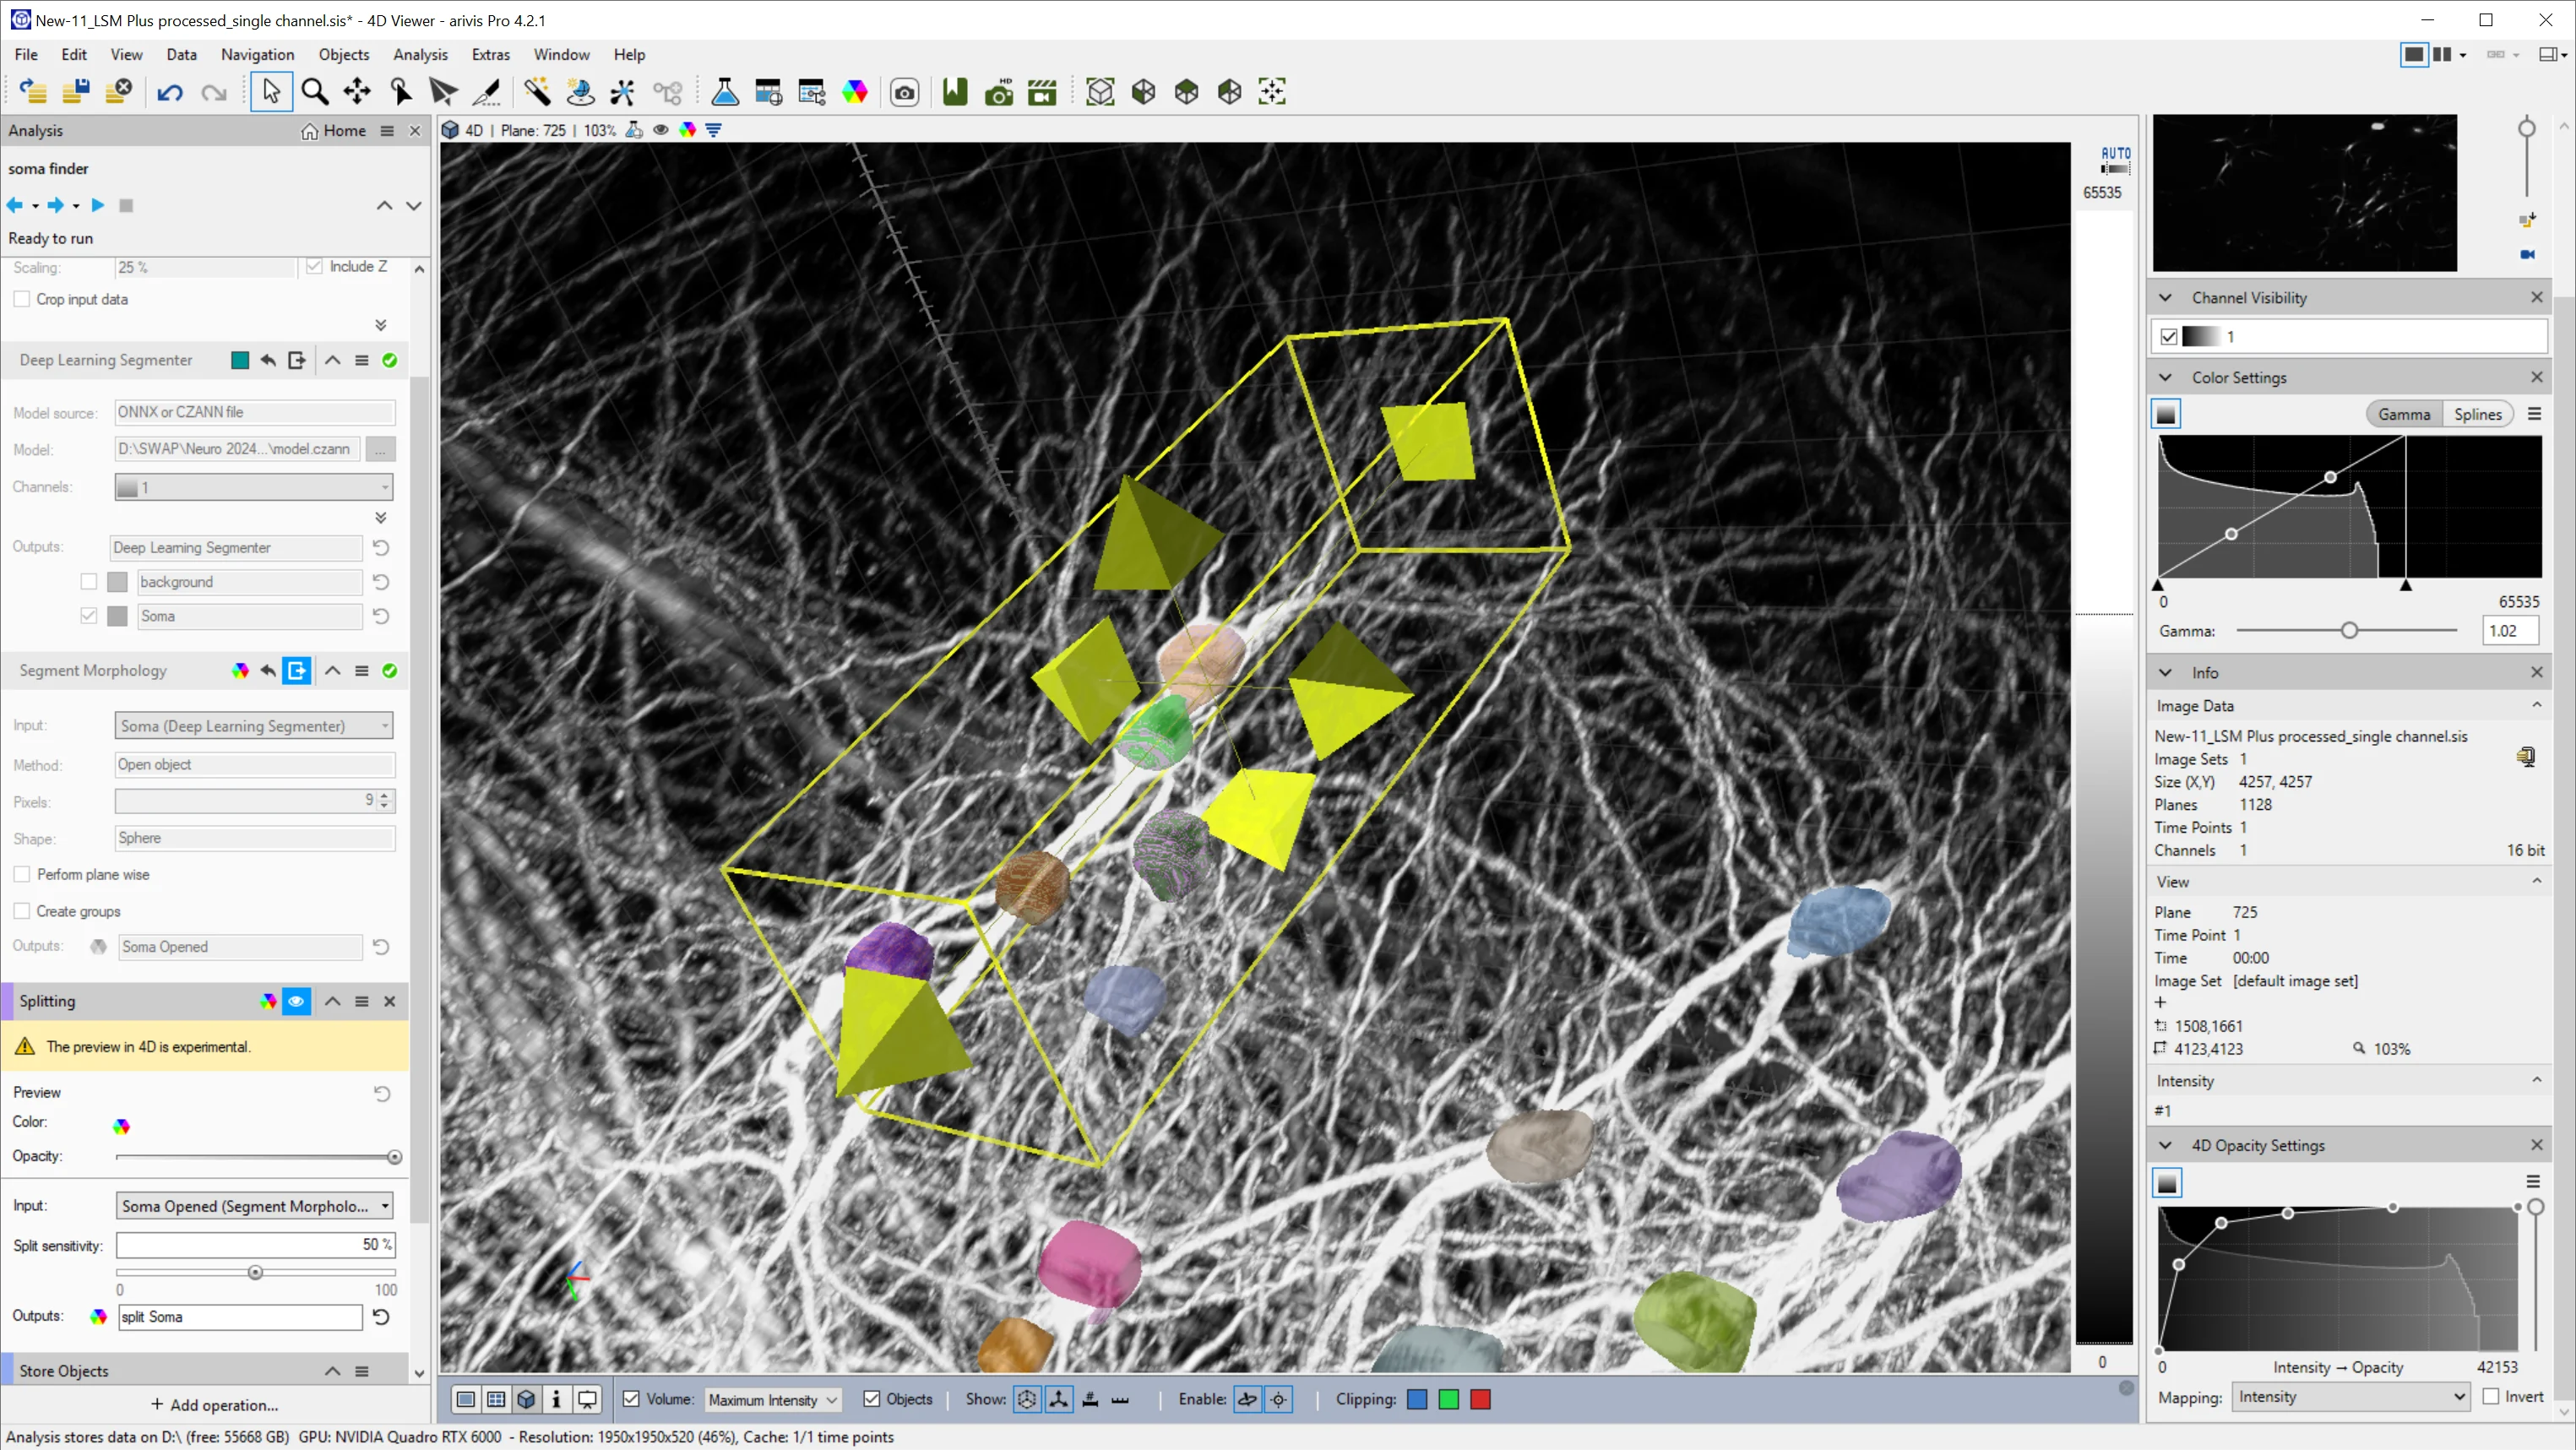Click the green bookmark icon
The height and width of the screenshot is (1450, 2576).
tap(955, 92)
